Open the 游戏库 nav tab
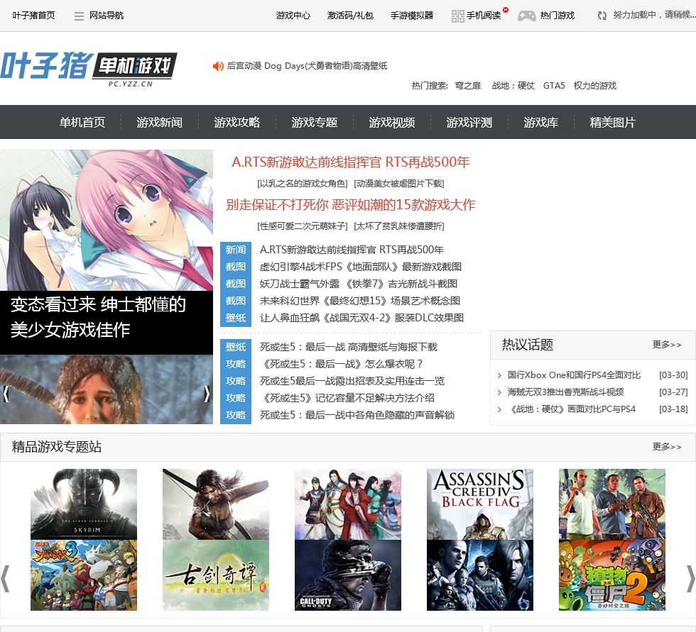The height and width of the screenshot is (632, 696). tap(540, 122)
